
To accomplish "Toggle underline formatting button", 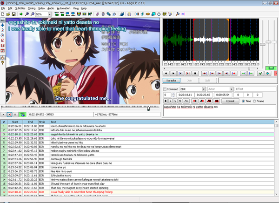I will click(x=175, y=101).
